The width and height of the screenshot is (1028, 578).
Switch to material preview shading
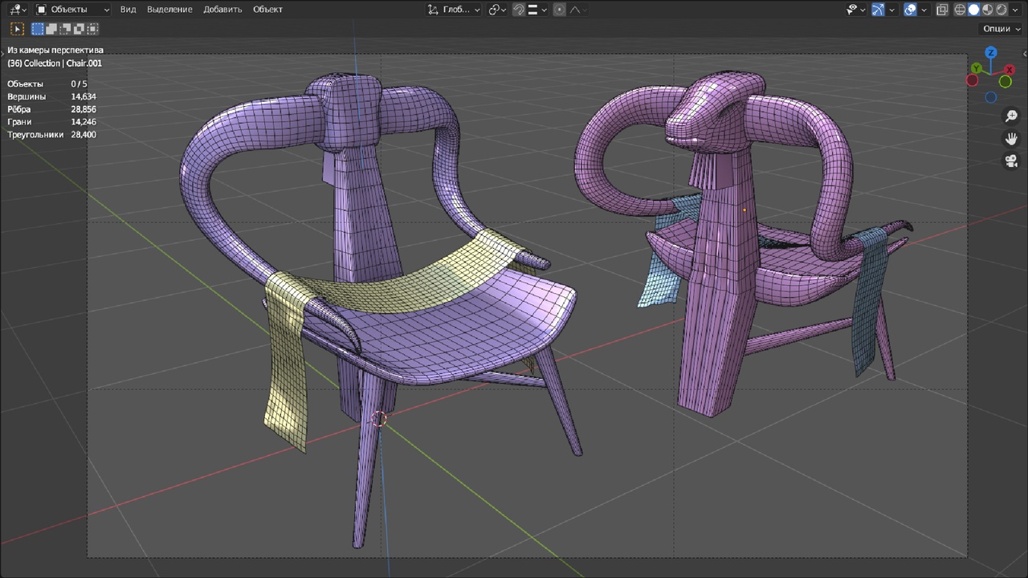(x=988, y=10)
